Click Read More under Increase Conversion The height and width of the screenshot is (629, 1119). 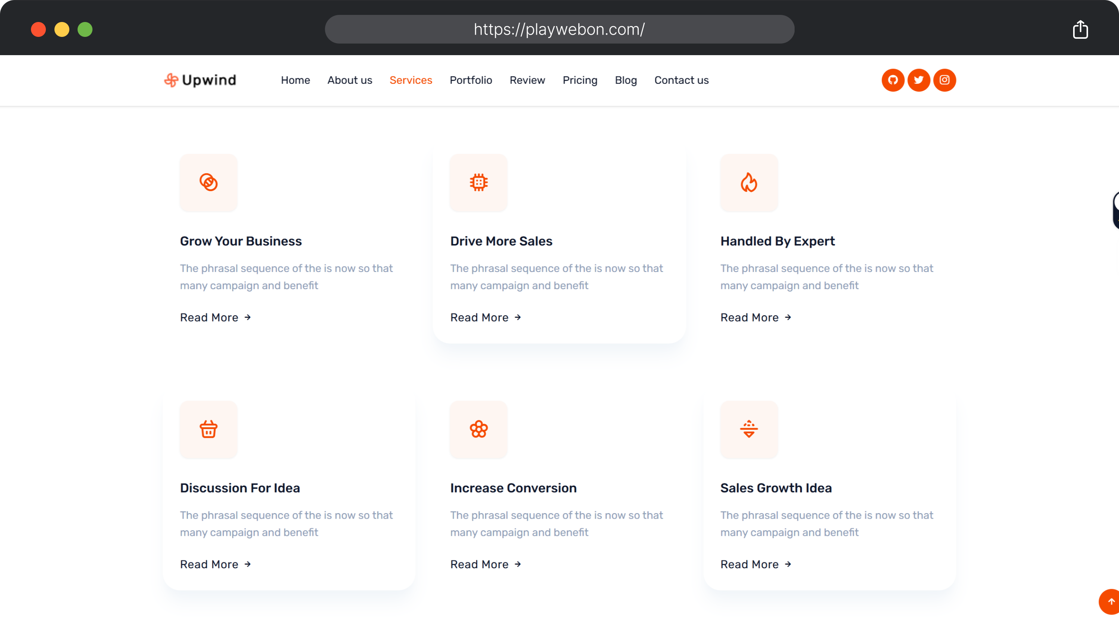[485, 564]
